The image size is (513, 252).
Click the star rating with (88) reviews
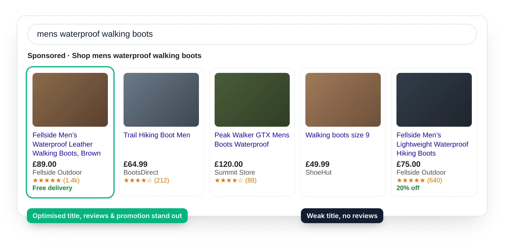point(236,180)
